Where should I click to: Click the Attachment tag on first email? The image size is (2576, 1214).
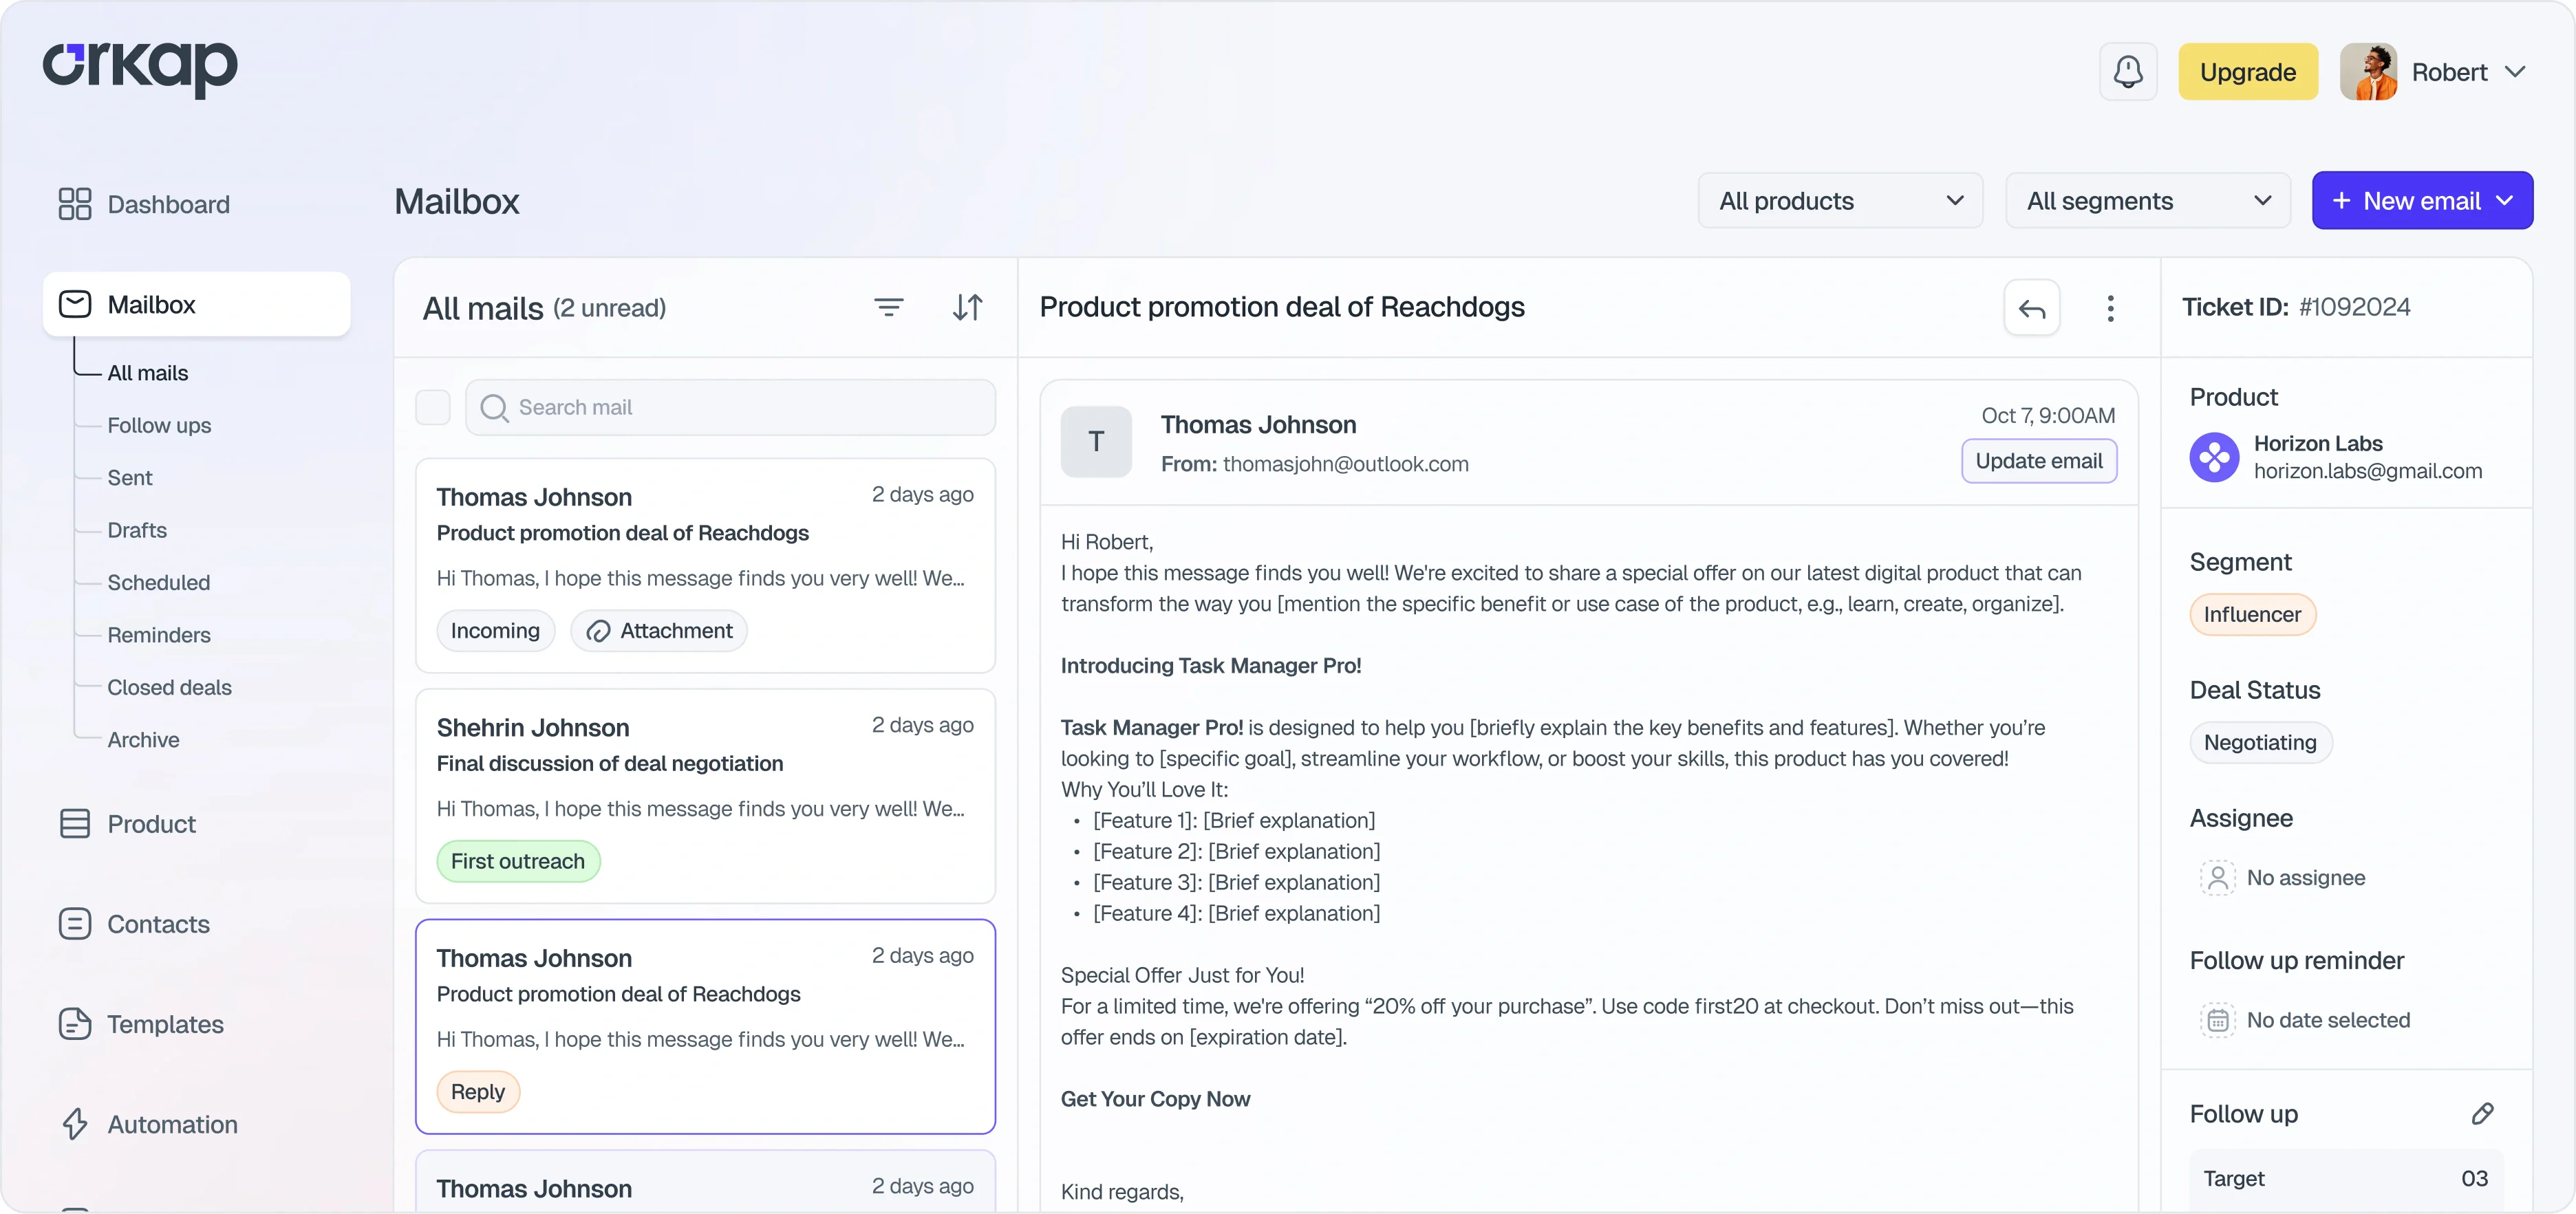(659, 631)
